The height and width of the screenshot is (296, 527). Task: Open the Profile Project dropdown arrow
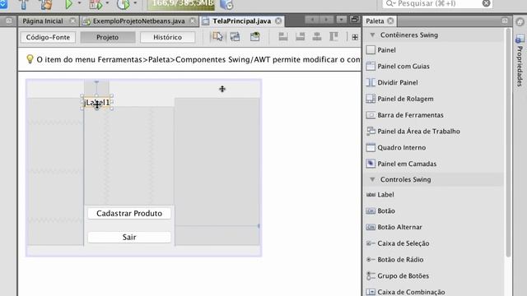pos(135,3)
